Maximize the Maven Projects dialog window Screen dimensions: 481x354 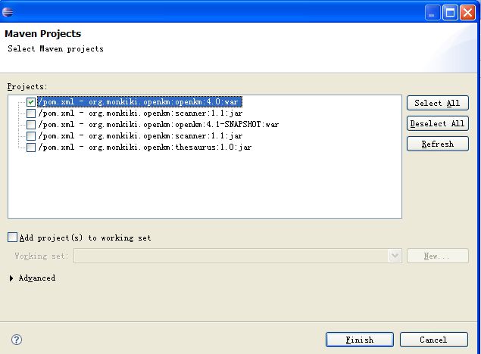pyautogui.click(x=450, y=13)
